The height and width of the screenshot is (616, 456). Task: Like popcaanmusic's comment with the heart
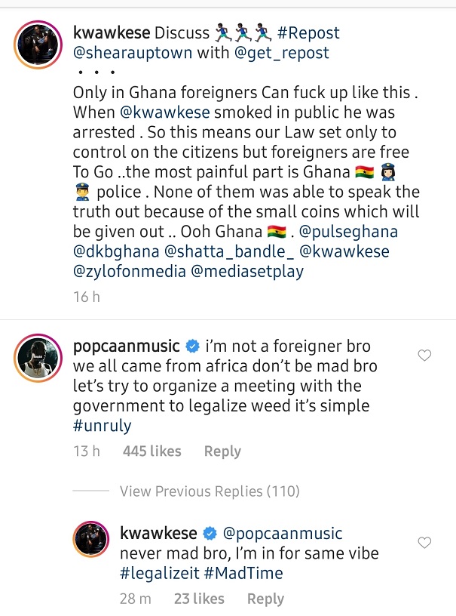(424, 356)
